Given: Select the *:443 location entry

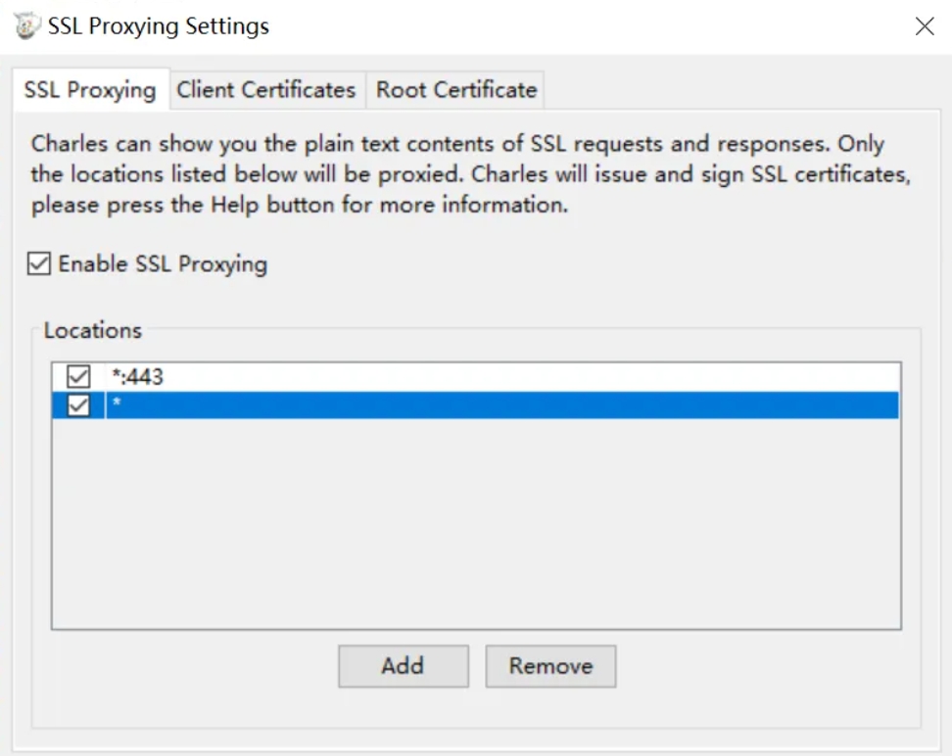Looking at the screenshot, I should click(476, 377).
